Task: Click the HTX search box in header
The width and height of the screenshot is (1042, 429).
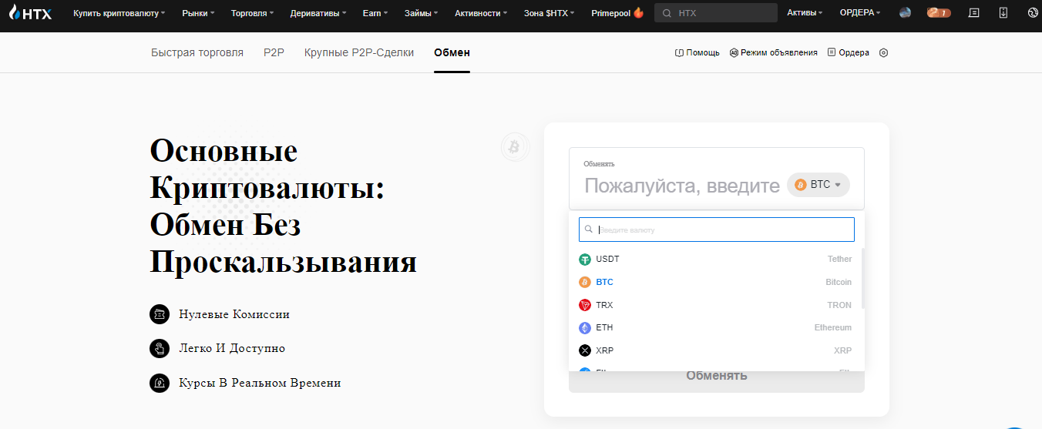Action: click(715, 13)
